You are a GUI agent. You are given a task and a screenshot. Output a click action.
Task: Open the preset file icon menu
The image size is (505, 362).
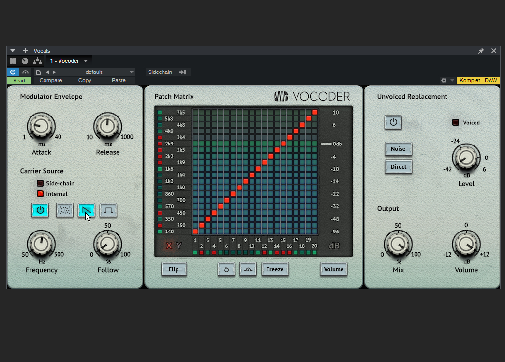coord(38,72)
